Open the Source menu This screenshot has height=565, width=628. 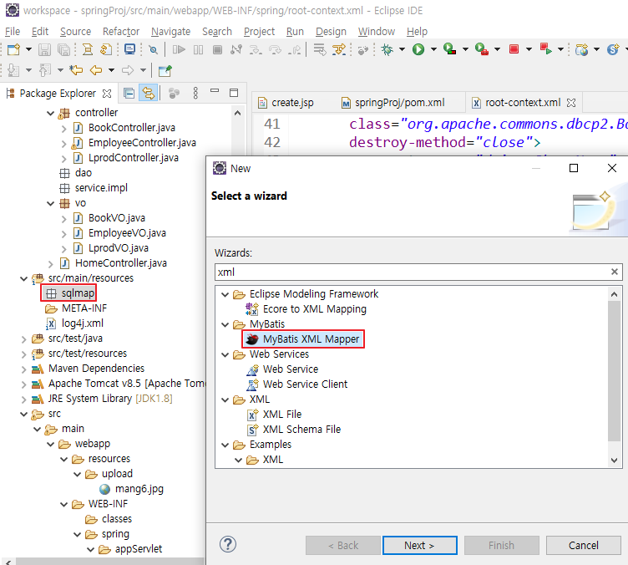coord(75,31)
